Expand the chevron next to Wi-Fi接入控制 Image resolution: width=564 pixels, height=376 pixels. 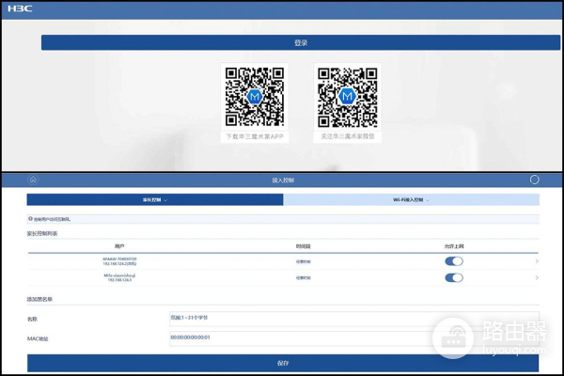point(428,200)
